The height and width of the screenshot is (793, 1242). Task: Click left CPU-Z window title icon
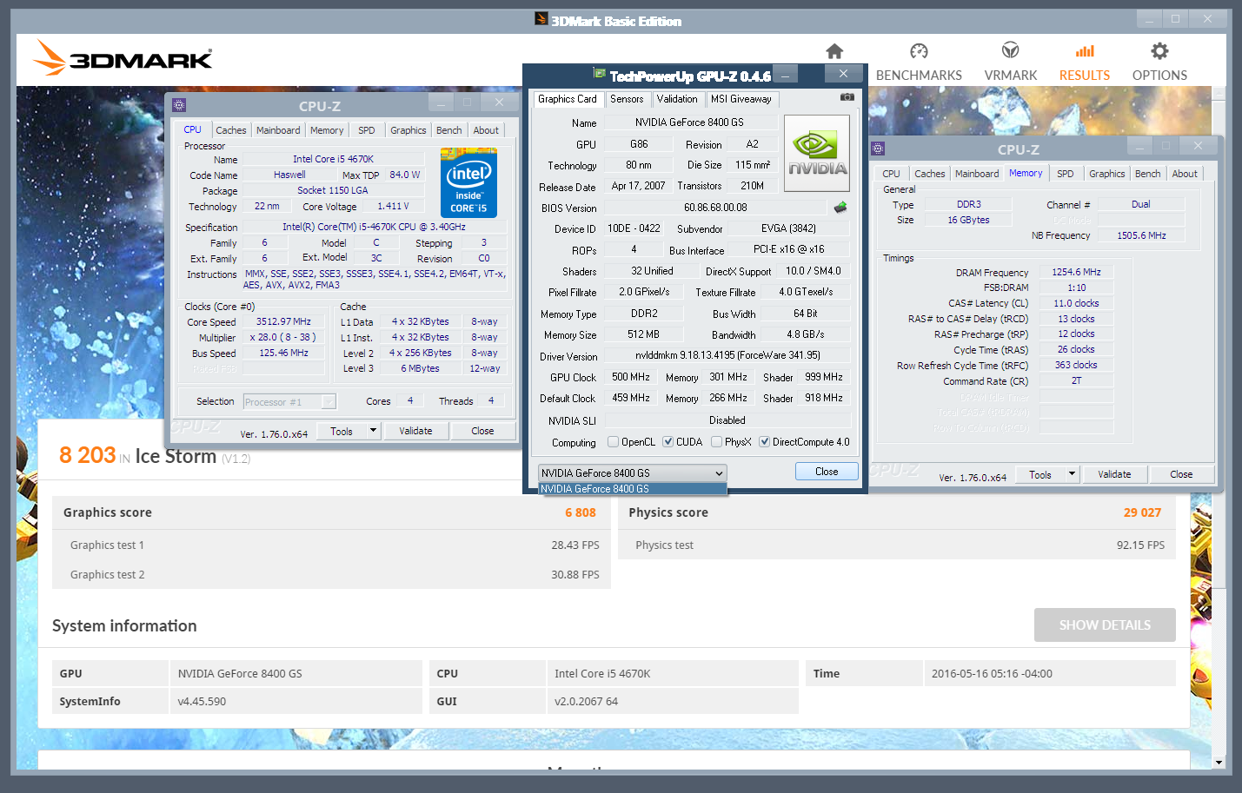[179, 105]
